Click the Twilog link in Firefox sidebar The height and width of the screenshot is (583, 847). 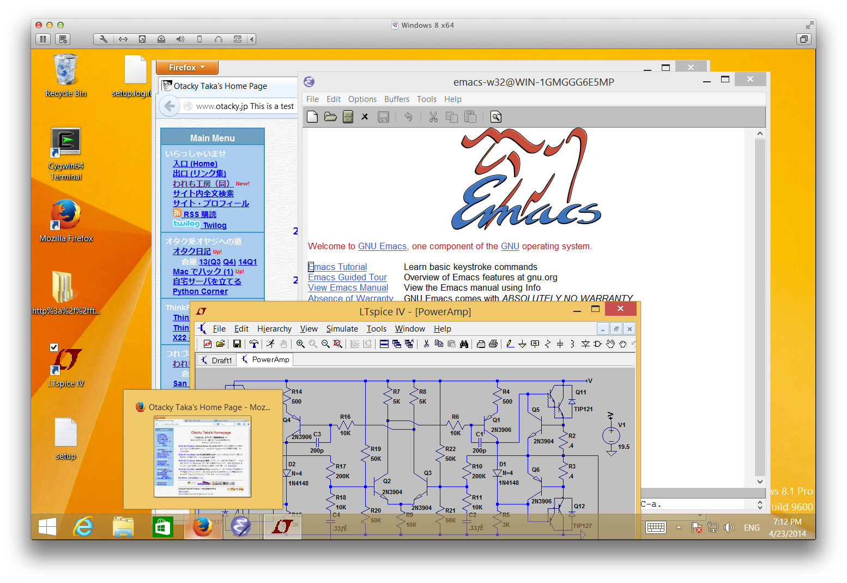coord(215,225)
